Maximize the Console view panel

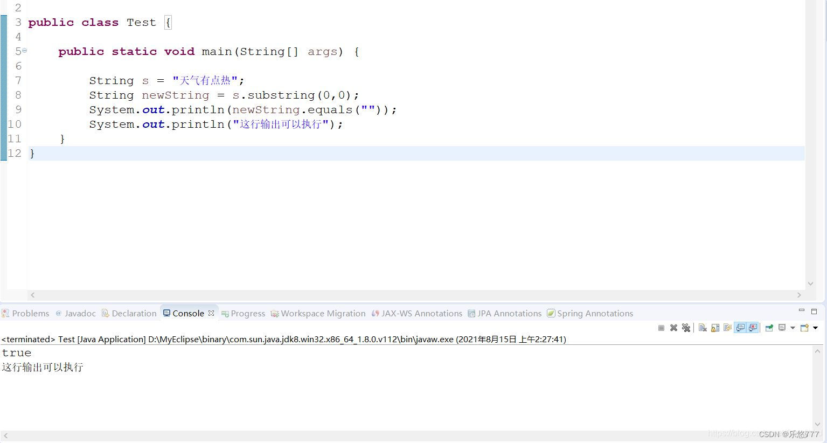pyautogui.click(x=814, y=312)
